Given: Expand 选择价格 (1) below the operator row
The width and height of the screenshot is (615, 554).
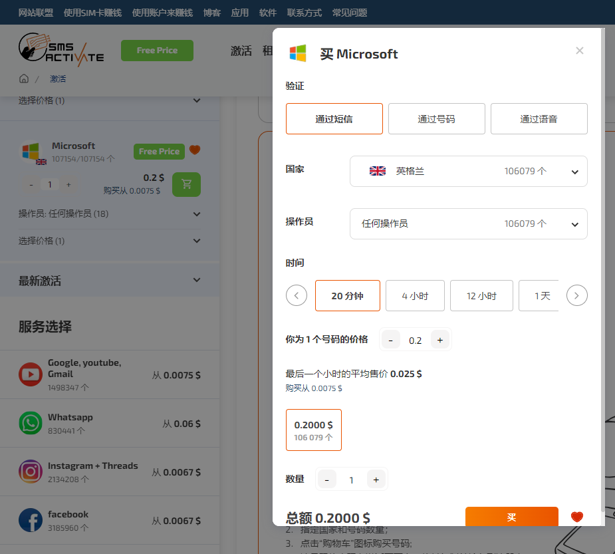Looking at the screenshot, I should click(110, 241).
